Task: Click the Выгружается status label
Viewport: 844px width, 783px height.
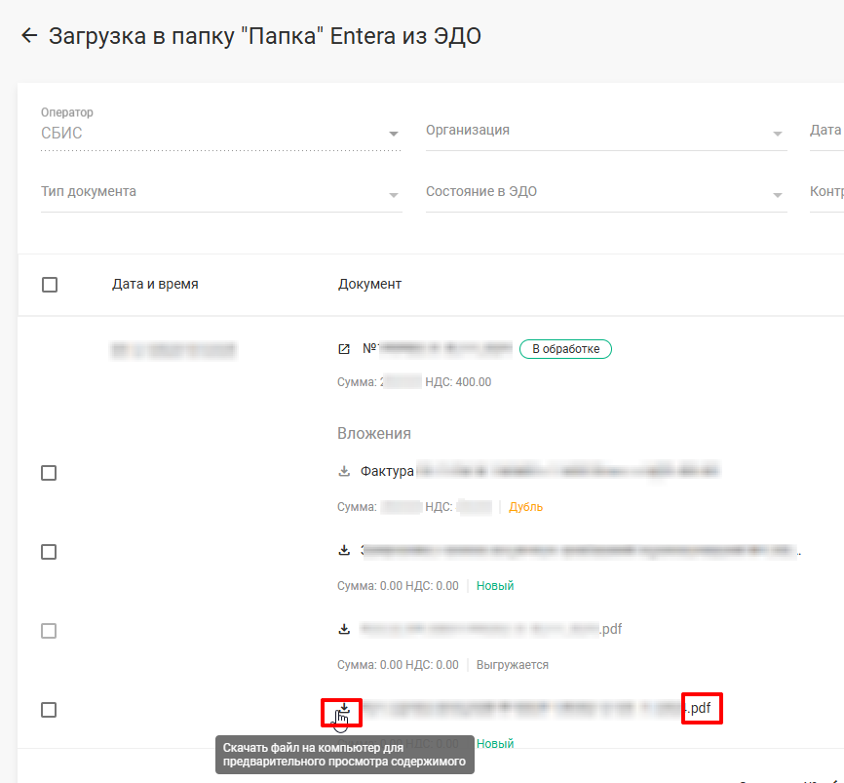Action: pos(513,665)
